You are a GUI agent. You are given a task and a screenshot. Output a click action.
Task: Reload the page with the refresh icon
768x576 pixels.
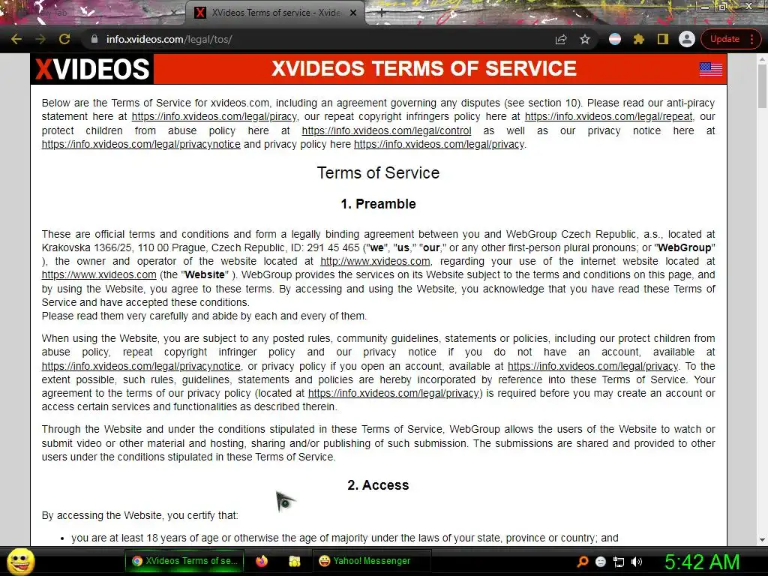point(64,39)
